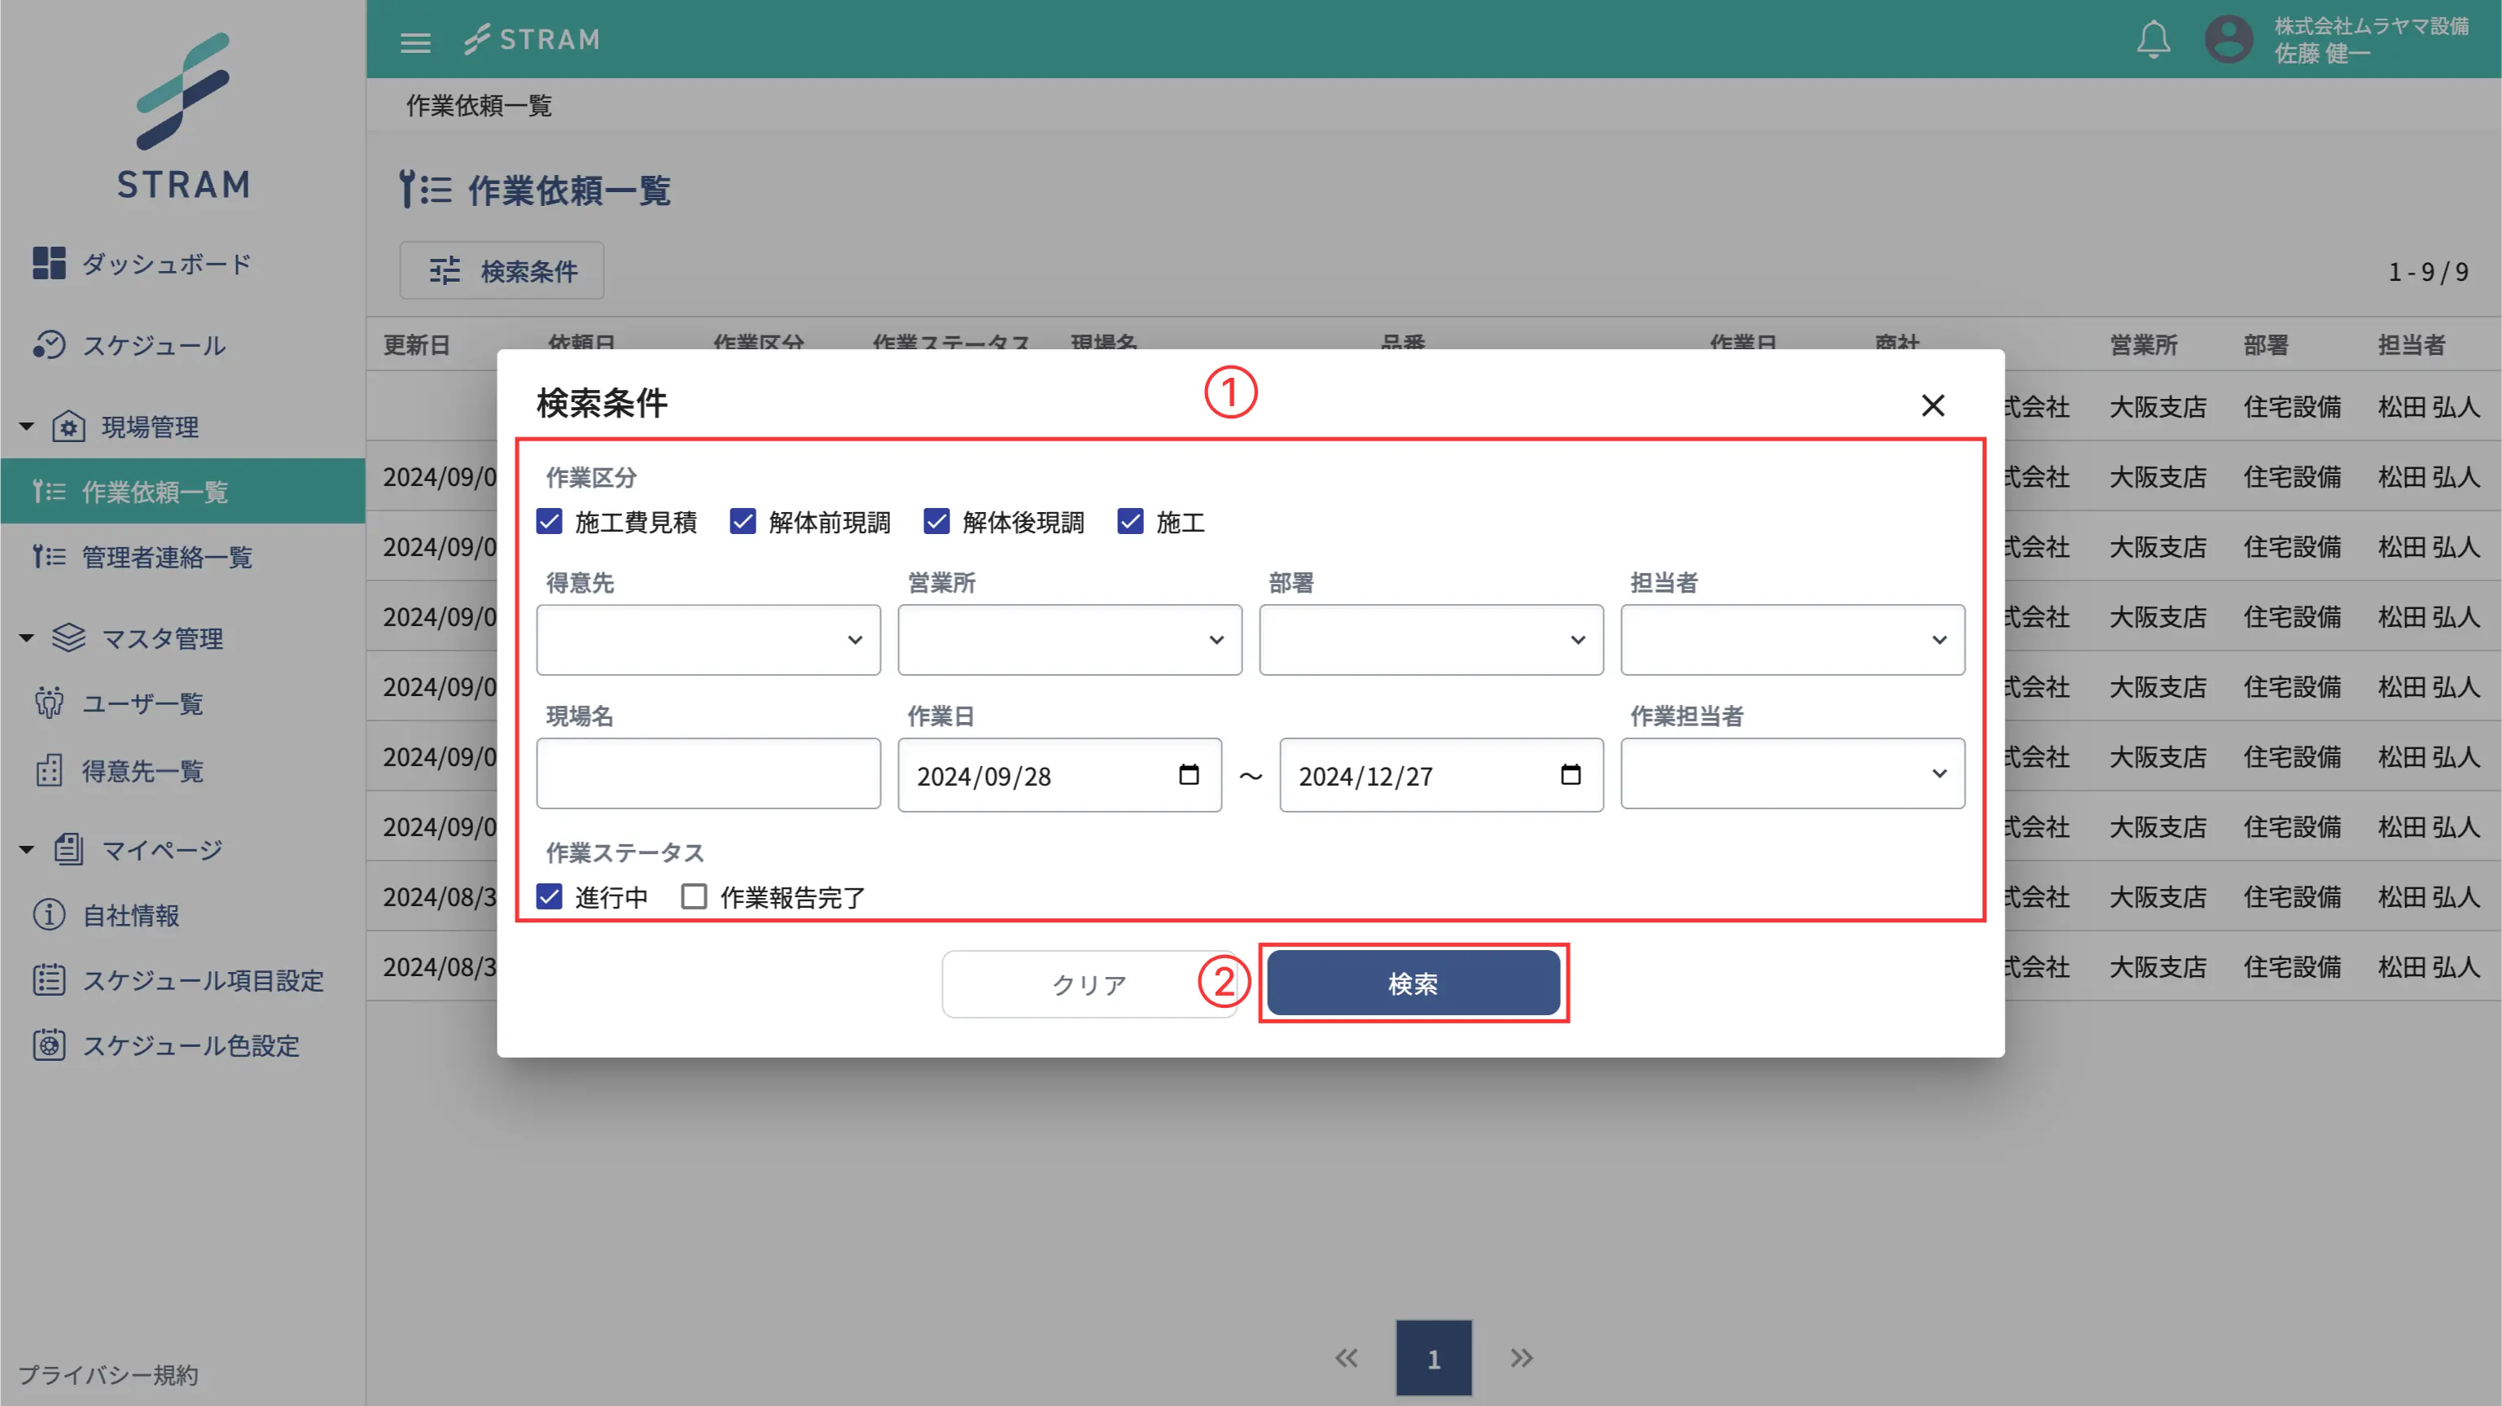The height and width of the screenshot is (1406, 2502).
Task: Click the notification bell icon
Action: point(2154,38)
